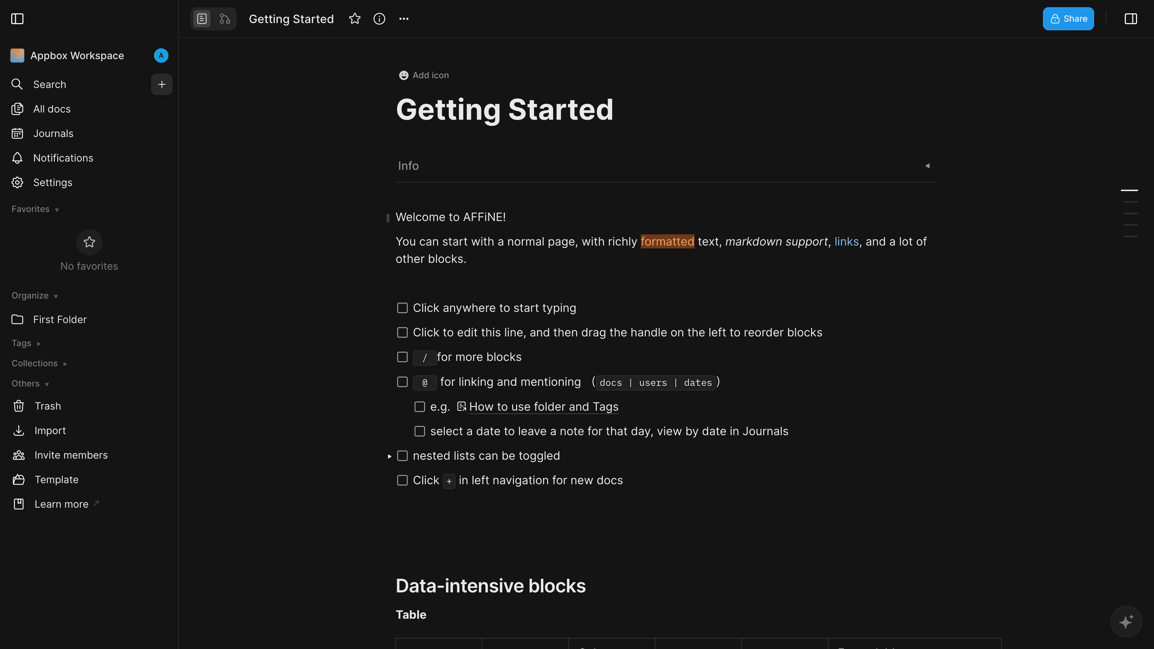Click the highlighted word 'formatted'
Image resolution: width=1154 pixels, height=649 pixels.
(667, 242)
